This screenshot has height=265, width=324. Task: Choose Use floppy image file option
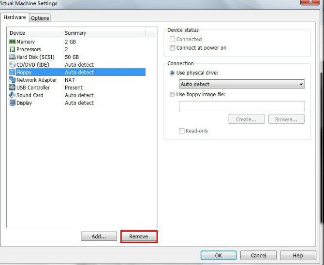click(172, 95)
